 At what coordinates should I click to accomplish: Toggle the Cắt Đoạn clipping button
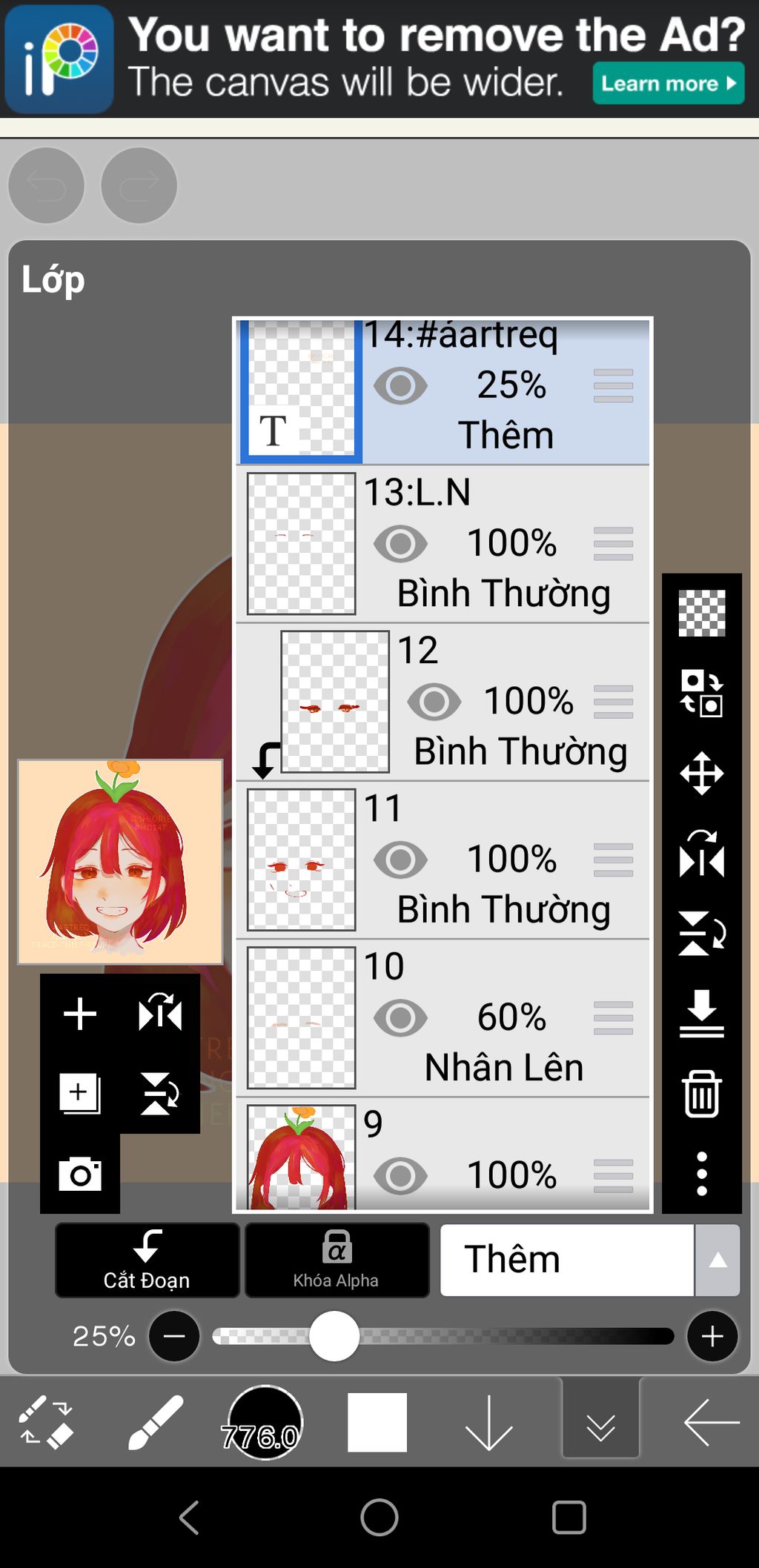(x=147, y=1260)
